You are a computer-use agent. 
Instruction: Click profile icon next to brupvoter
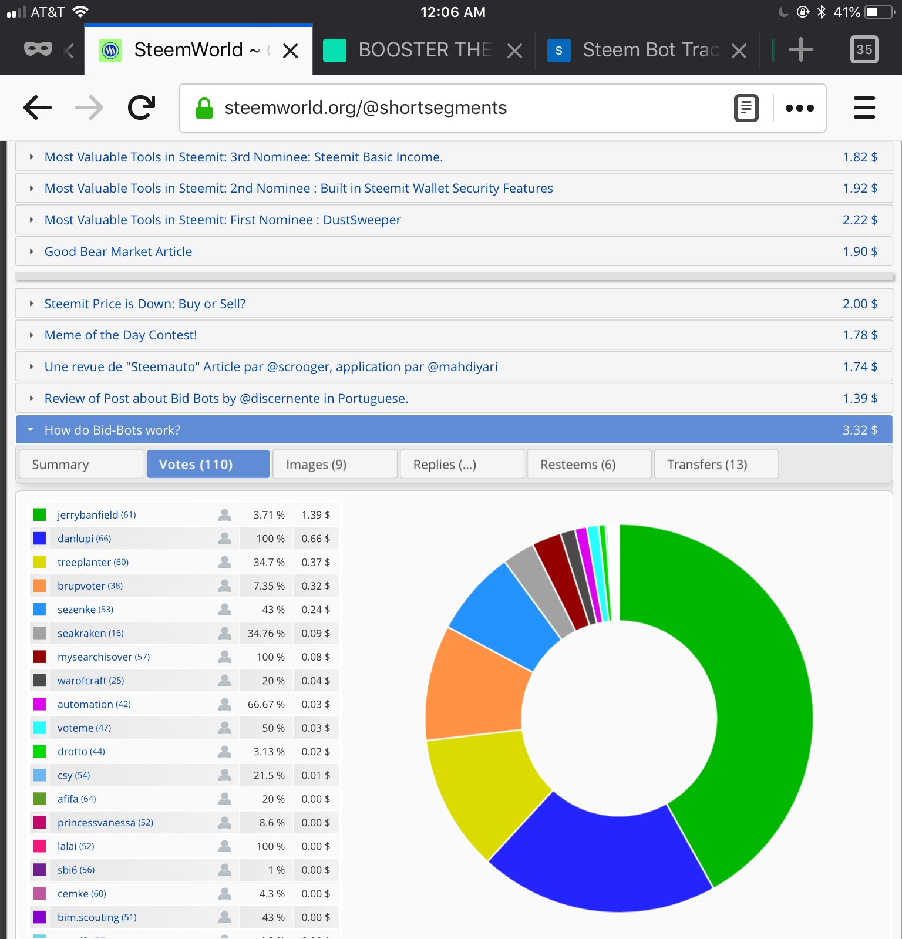pyautogui.click(x=224, y=585)
